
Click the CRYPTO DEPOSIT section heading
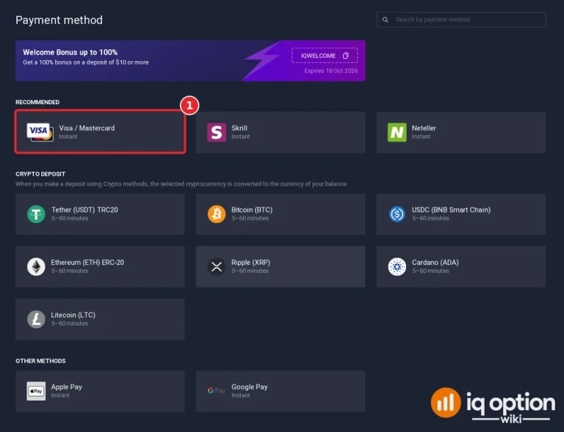40,174
